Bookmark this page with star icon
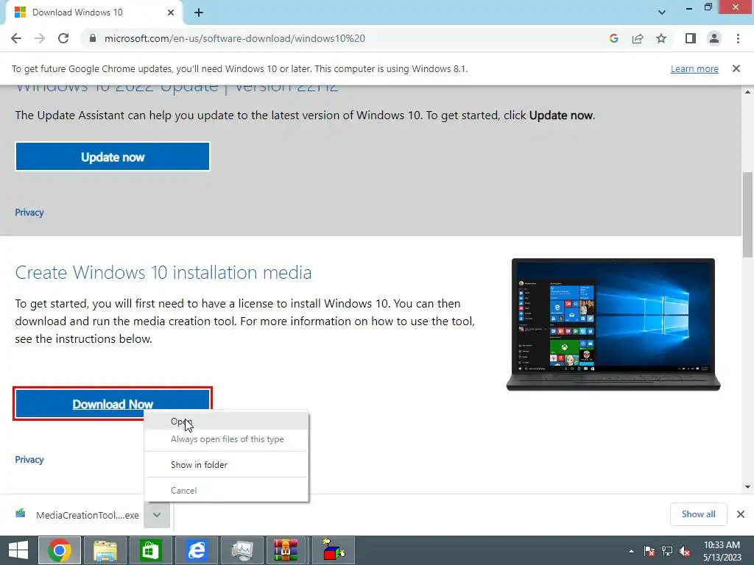This screenshot has height=565, width=754. [x=661, y=38]
